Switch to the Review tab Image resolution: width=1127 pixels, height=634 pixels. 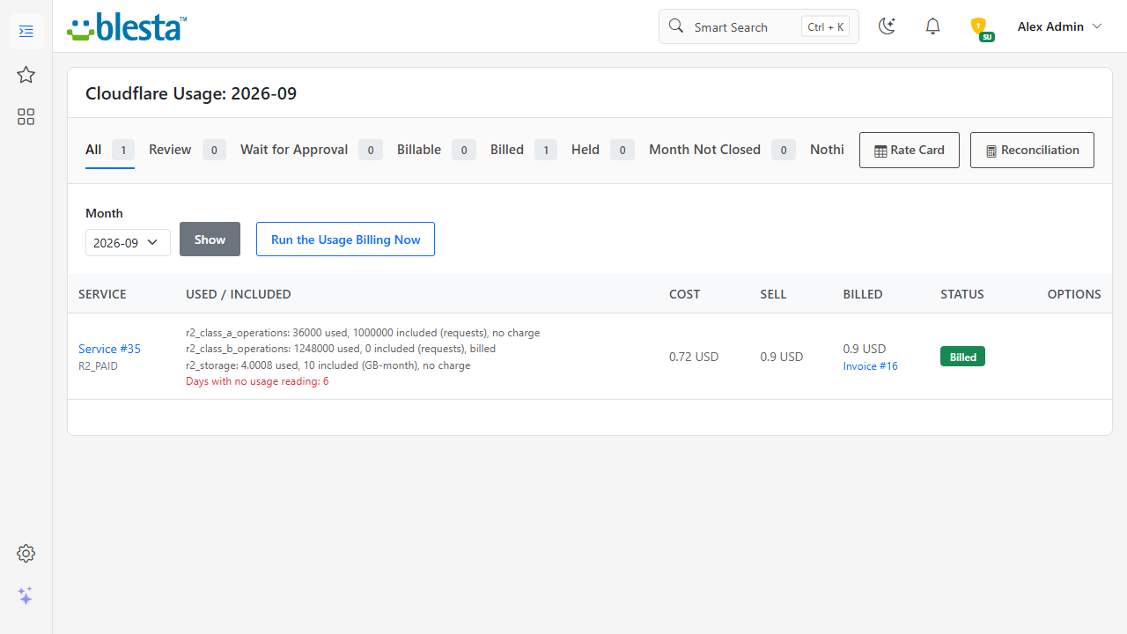187,150
